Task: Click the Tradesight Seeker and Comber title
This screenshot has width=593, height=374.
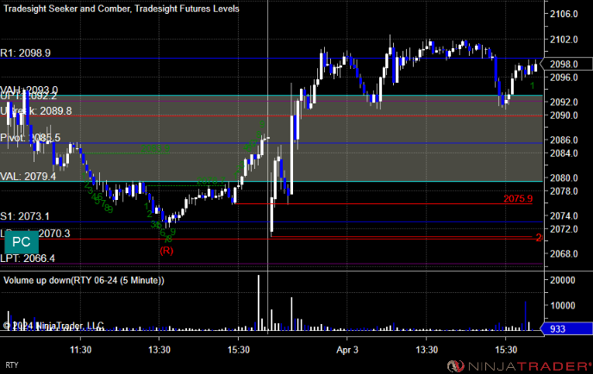Action: [121, 9]
